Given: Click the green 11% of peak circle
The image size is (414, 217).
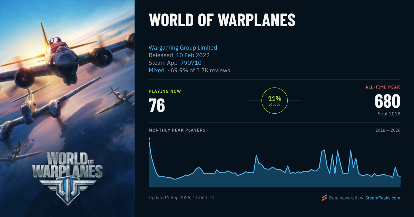Looking at the screenshot, I should pyautogui.click(x=275, y=101).
